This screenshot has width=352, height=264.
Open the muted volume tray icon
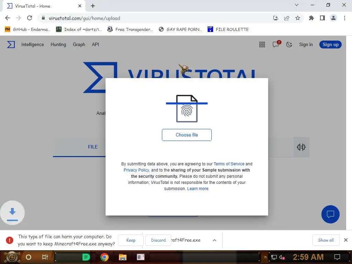point(282,257)
